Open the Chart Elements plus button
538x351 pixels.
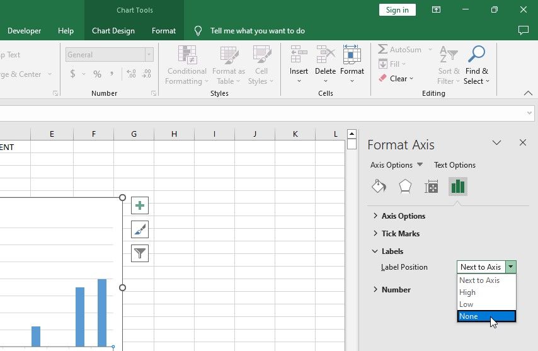[x=140, y=205]
